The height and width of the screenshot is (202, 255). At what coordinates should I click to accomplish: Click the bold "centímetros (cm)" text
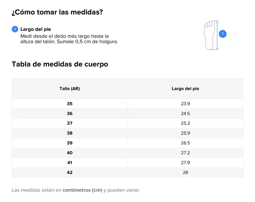82,190
